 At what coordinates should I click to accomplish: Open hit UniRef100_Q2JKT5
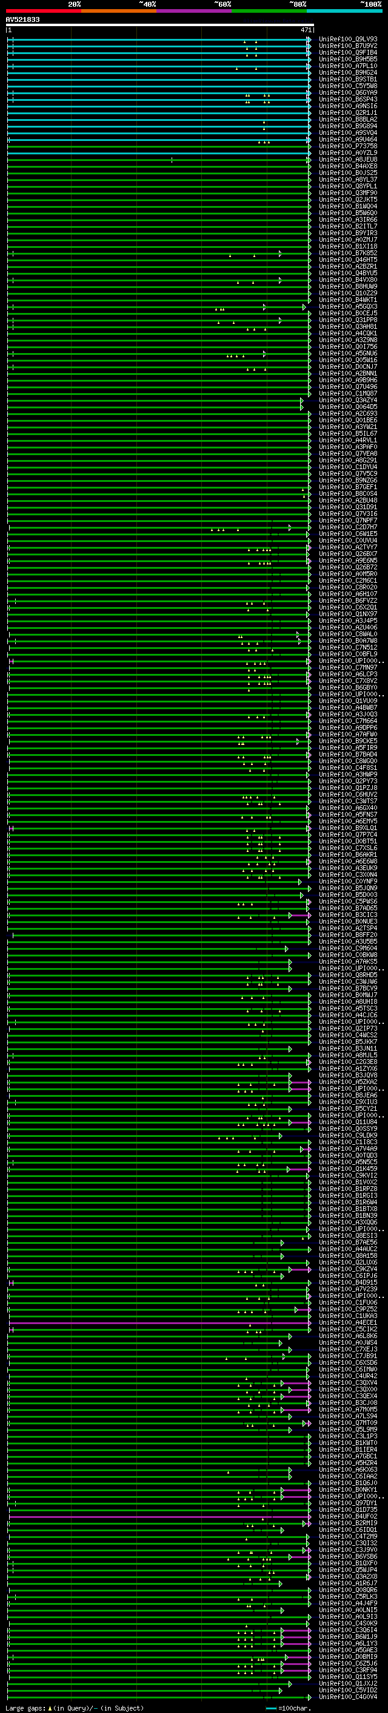(348, 199)
